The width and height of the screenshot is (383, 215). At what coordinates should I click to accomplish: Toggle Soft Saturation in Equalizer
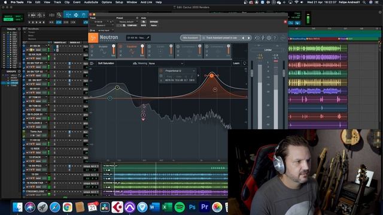[x=106, y=63]
